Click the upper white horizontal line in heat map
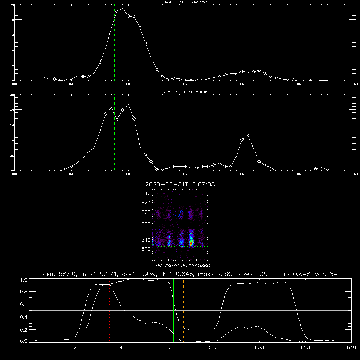The image size is (360, 360). click(180, 203)
